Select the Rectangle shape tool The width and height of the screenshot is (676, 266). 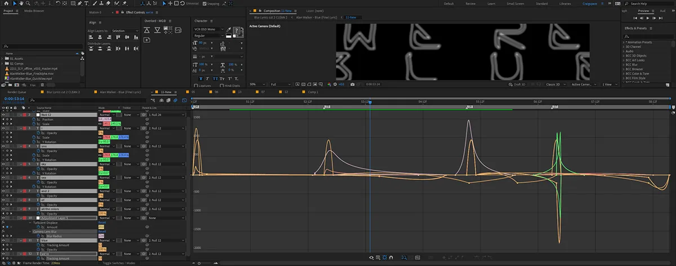pos(73,3)
